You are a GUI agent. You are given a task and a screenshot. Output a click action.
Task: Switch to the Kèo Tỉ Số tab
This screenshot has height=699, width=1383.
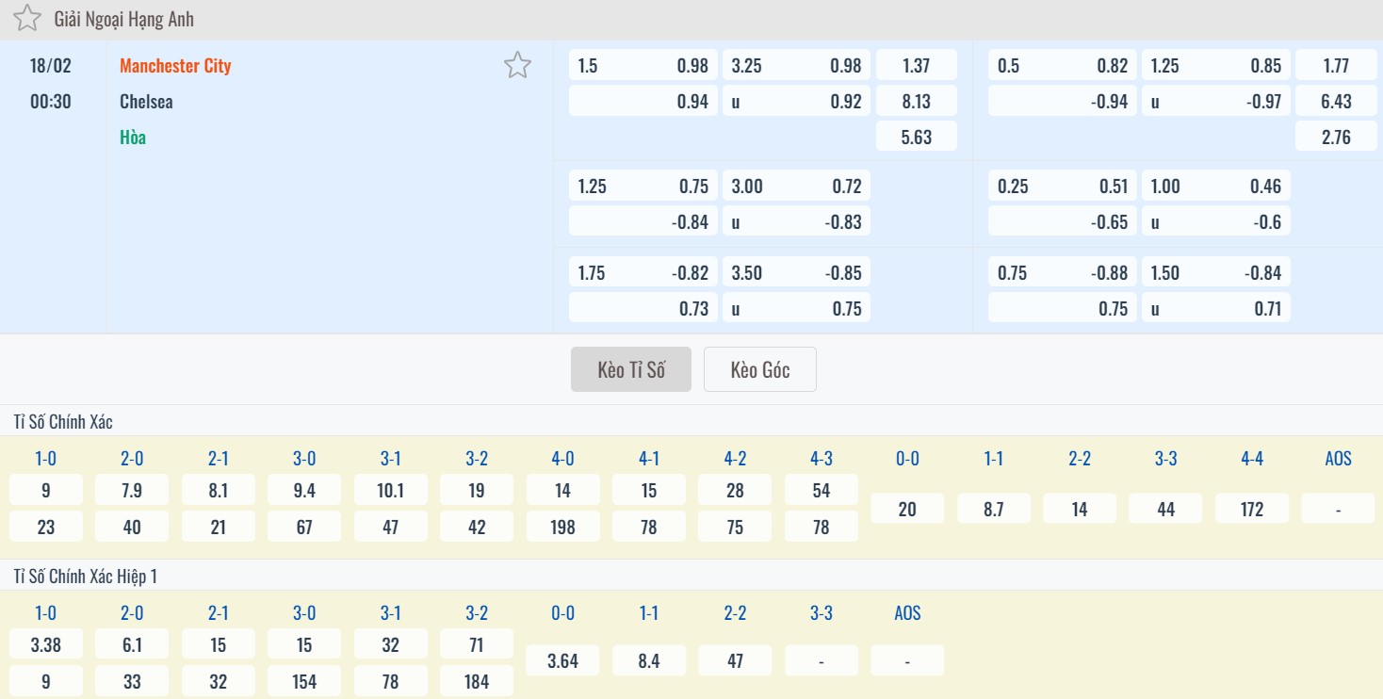(631, 369)
